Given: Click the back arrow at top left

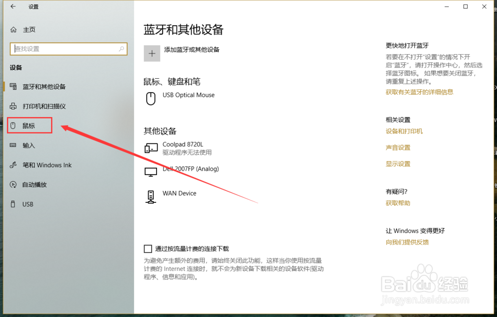Looking at the screenshot, I should pyautogui.click(x=12, y=6).
